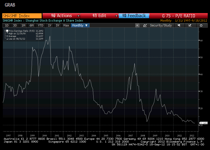Click the date range 1/31/1997-9/18/2012 text
The height and width of the screenshot is (150, 210).
[x=191, y=20]
